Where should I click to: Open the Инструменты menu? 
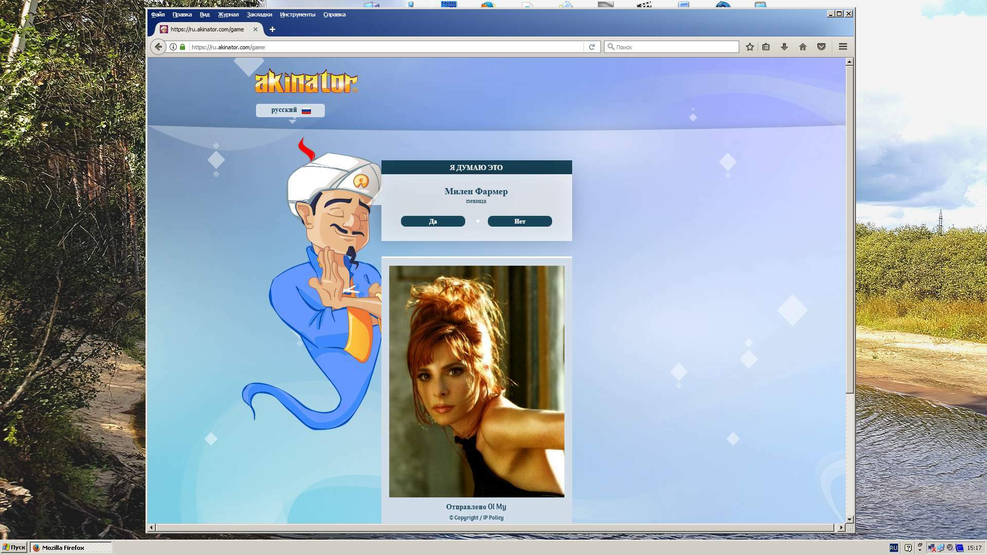point(298,14)
